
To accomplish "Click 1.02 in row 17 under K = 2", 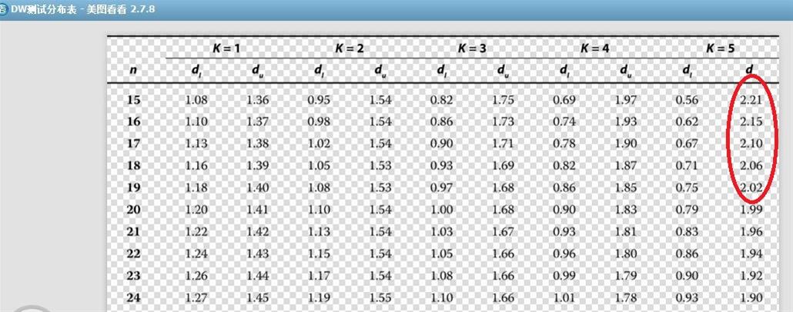I will tap(319, 144).
